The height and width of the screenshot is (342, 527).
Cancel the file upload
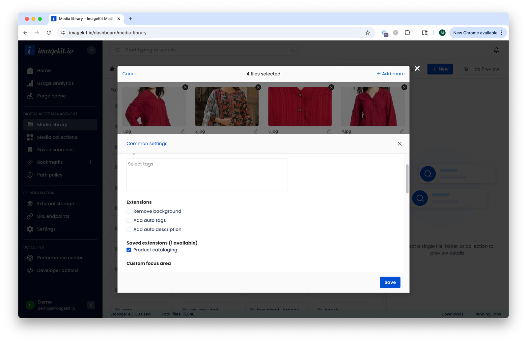[130, 74]
